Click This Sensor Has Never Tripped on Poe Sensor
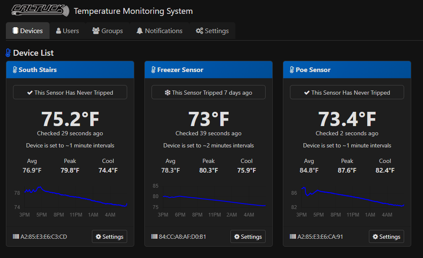This screenshot has height=258, width=423. click(347, 92)
